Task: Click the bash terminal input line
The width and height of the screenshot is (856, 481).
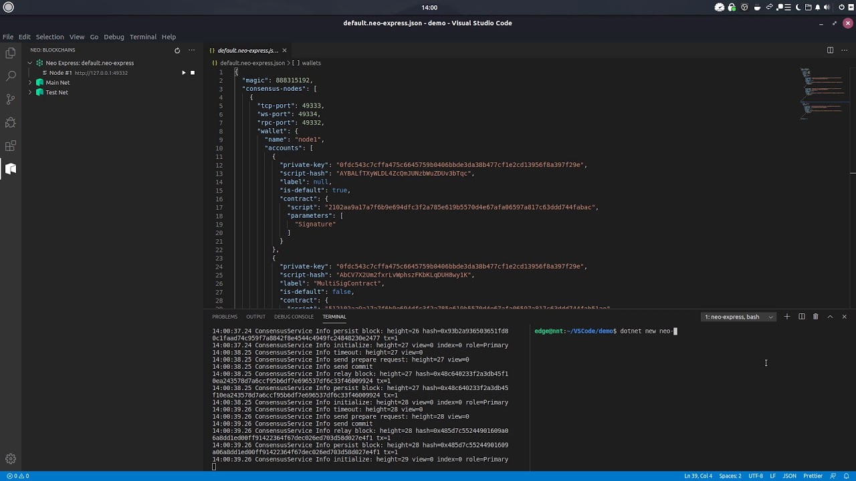Action: click(x=605, y=331)
